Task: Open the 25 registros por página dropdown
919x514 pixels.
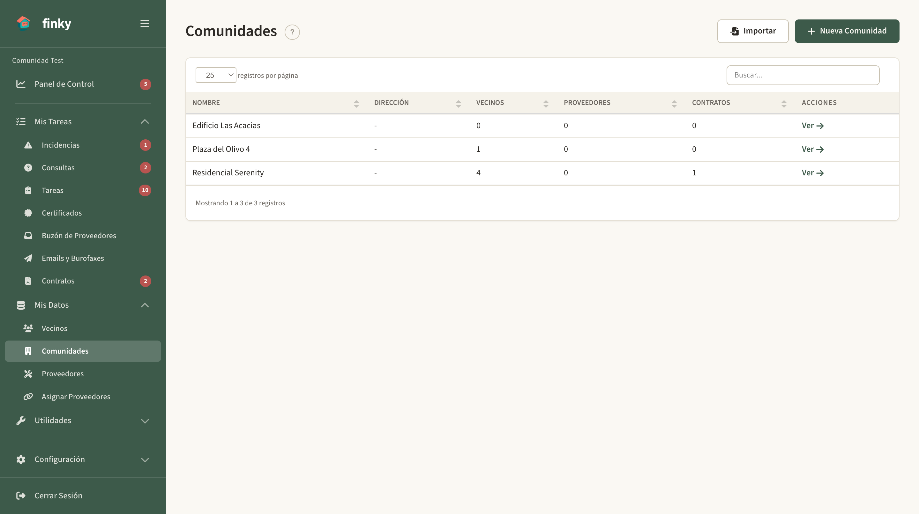Action: point(216,75)
